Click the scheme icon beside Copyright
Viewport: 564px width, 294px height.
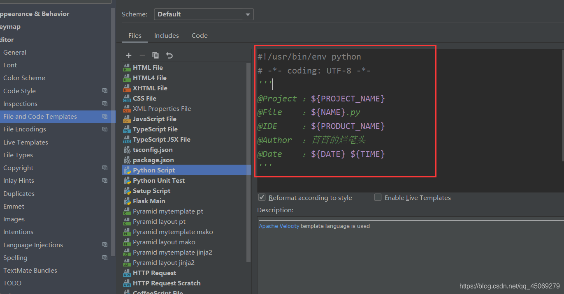(x=105, y=168)
